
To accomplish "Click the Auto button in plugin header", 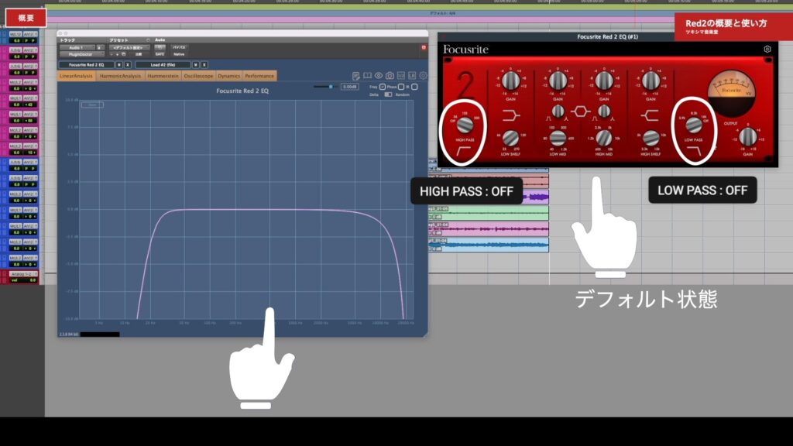I will click(160, 40).
